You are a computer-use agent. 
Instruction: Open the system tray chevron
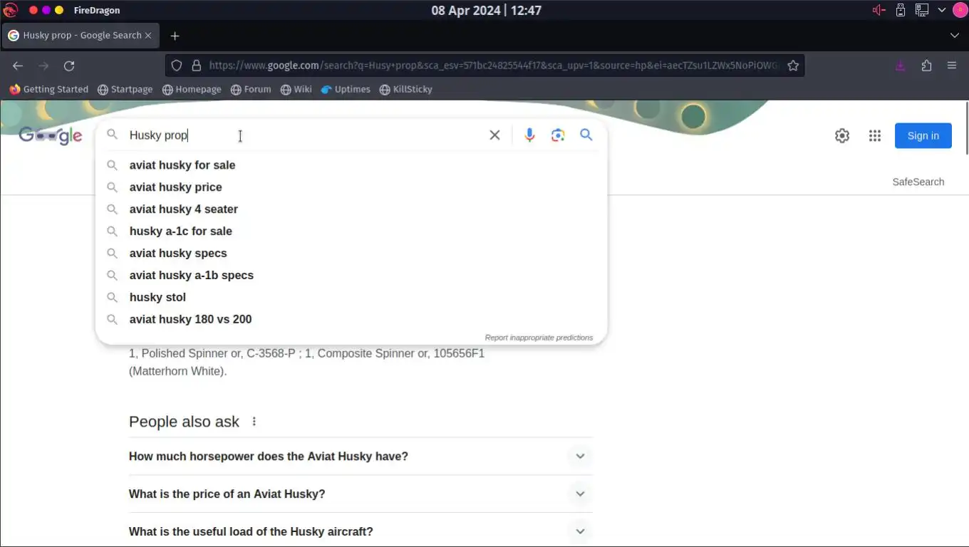(942, 10)
